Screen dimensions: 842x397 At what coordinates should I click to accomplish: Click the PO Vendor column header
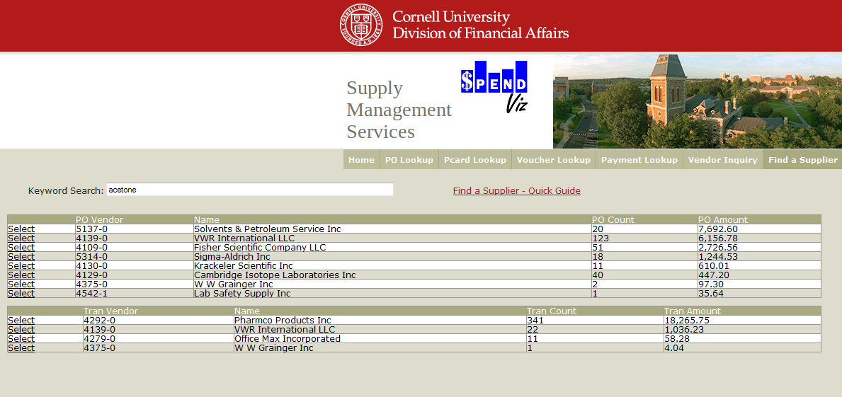(99, 220)
